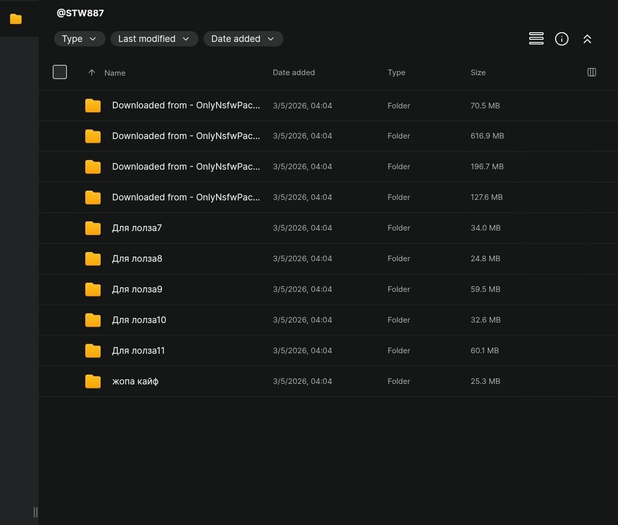Click the sidebar resize handle
This screenshot has height=525, width=618.
35,512
